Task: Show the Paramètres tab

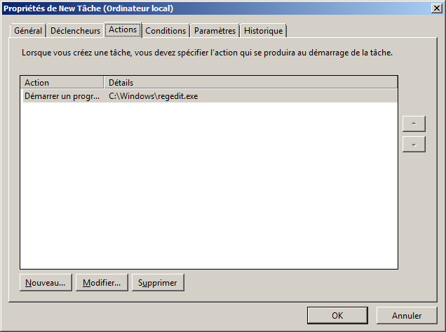Action: 215,31
